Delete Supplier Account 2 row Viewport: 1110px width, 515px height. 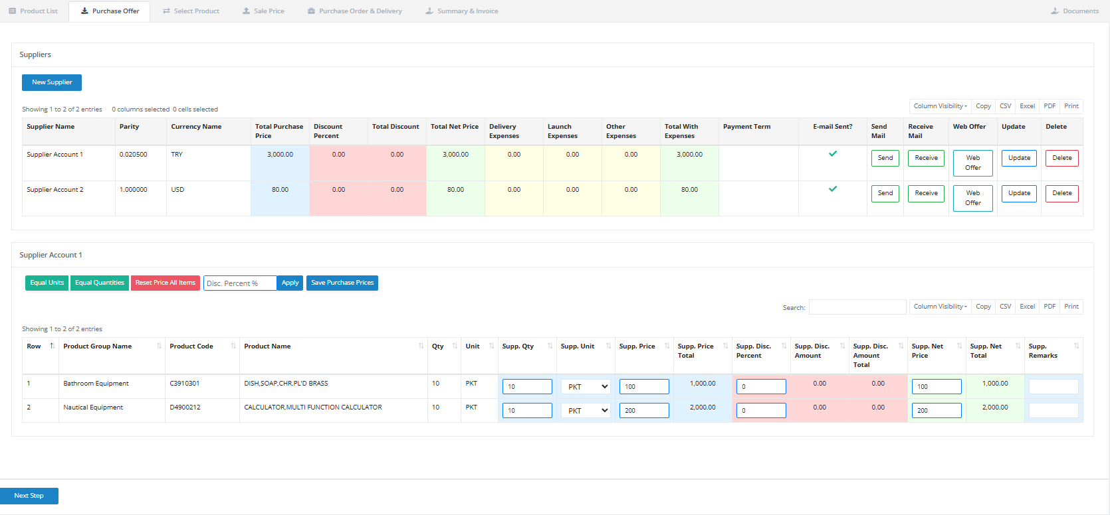[1062, 193]
